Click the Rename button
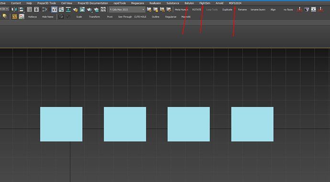Screen dimensions: 330x182 point(242,10)
